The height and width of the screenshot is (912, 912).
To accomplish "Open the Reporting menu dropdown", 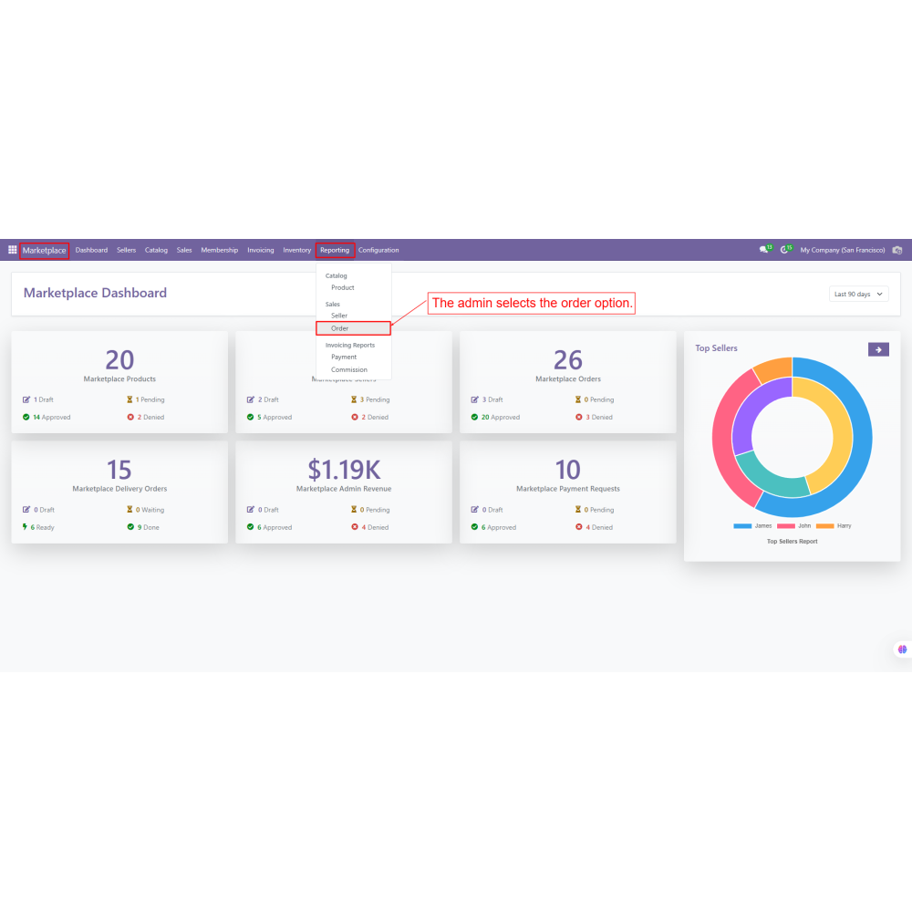I will coord(335,250).
